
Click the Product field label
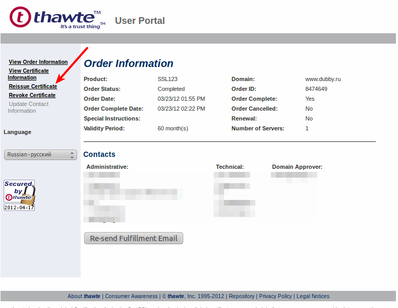tap(95, 79)
